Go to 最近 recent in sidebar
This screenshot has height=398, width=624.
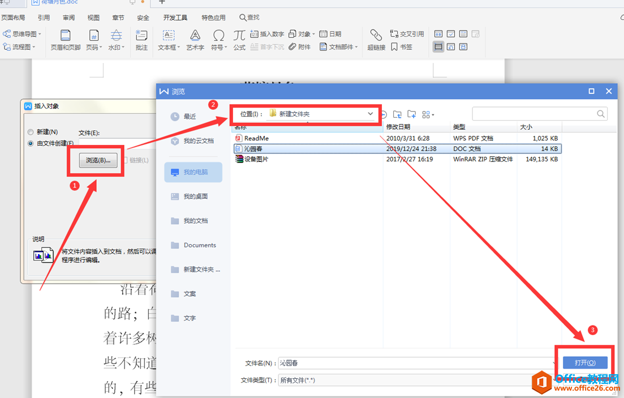(x=193, y=116)
